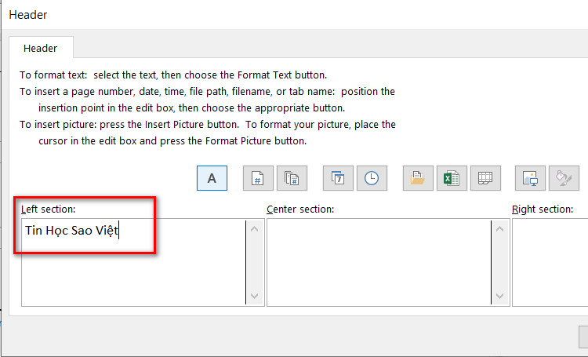Viewport: 588px width, 357px height.
Task: Insert Time clock icon
Action: [372, 178]
